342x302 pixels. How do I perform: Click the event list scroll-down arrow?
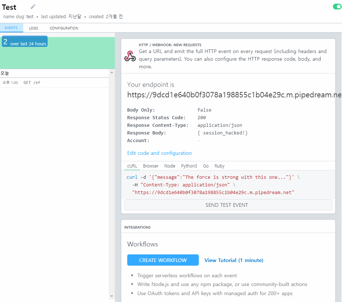(112, 296)
